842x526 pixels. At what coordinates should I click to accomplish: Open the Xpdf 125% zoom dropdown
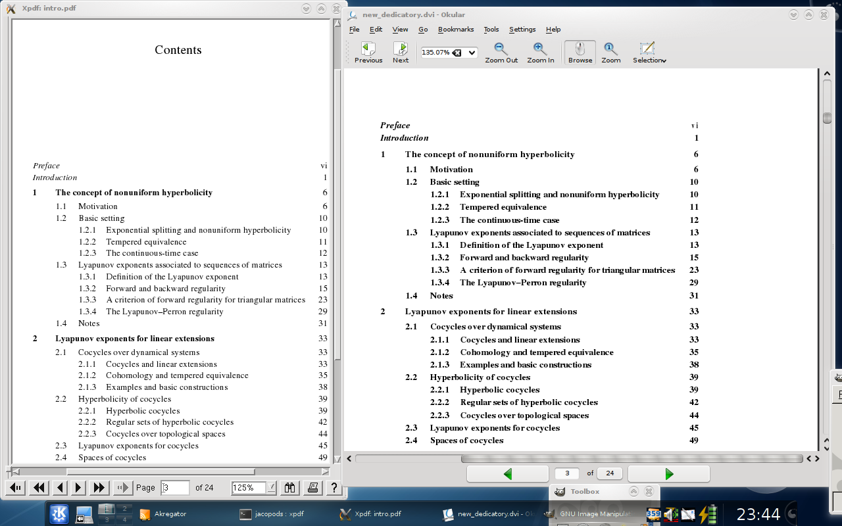tap(271, 487)
